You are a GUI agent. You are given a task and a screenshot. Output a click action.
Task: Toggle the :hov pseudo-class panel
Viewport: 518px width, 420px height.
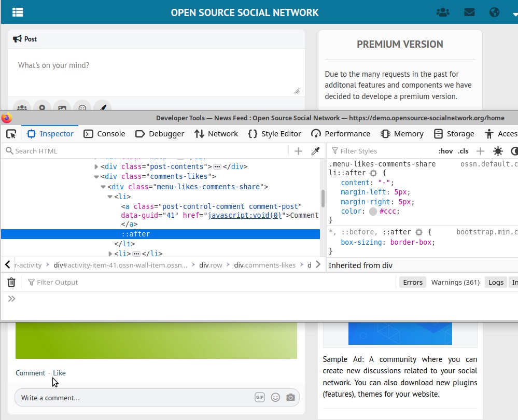click(x=445, y=151)
